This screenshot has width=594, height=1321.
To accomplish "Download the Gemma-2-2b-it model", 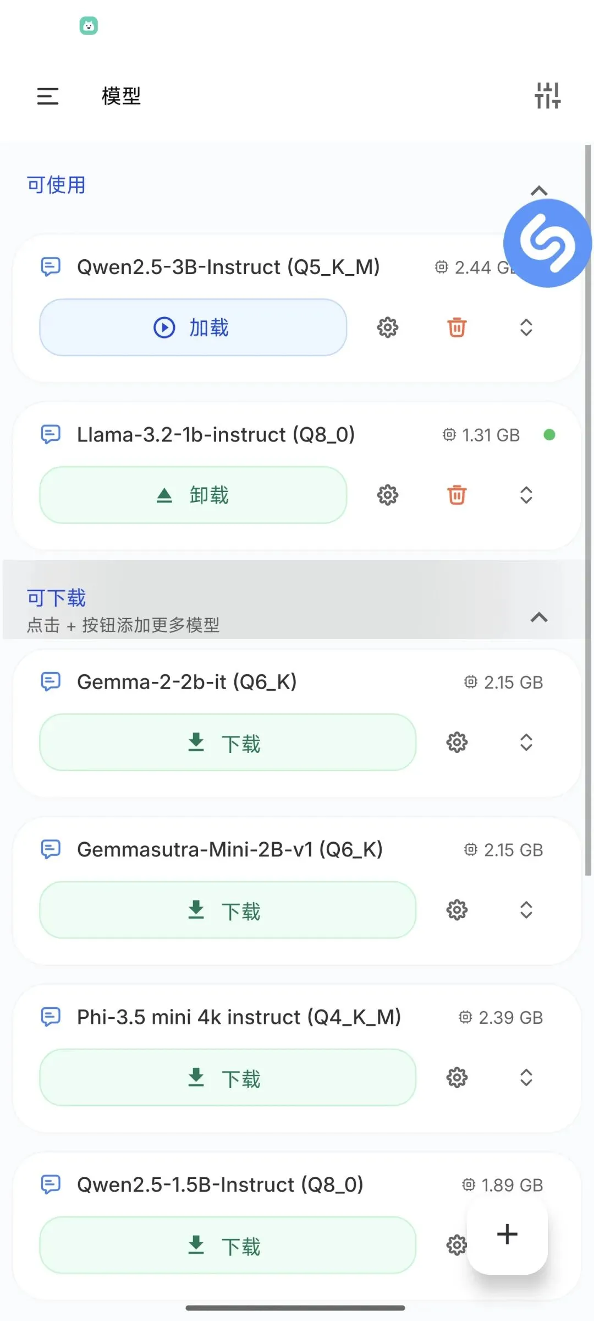I will pos(228,743).
